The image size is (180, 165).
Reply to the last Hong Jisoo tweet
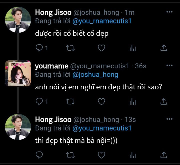tap(39, 155)
